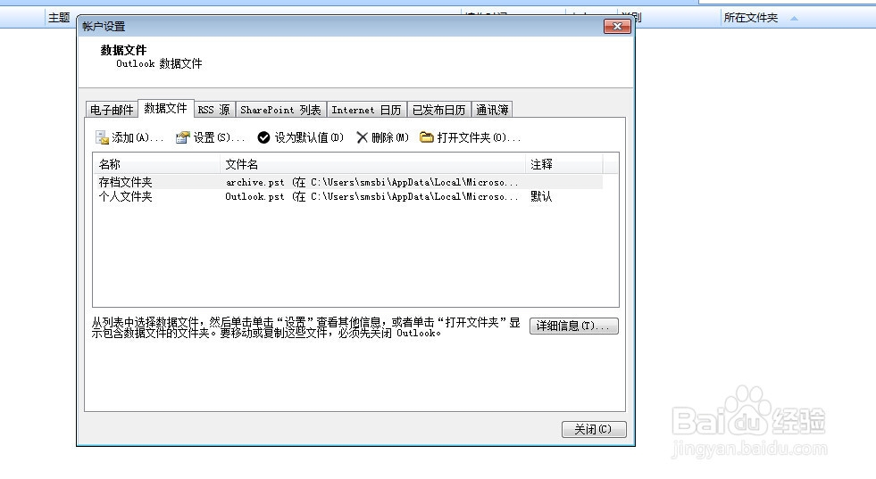Click 所在文件夹 column header in background window
The height and width of the screenshot is (479, 876).
[x=750, y=18]
